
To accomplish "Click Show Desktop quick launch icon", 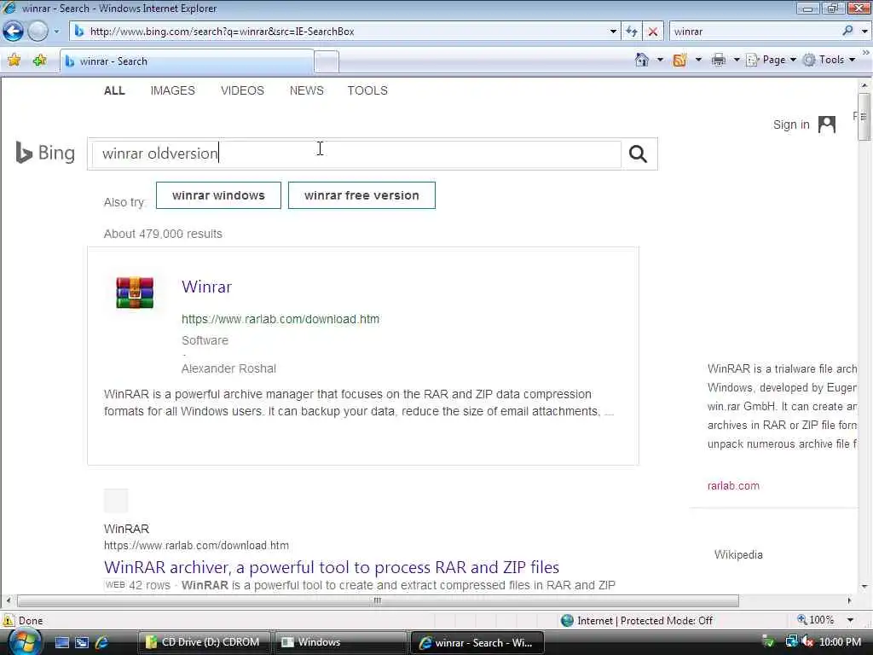I will click(61, 642).
